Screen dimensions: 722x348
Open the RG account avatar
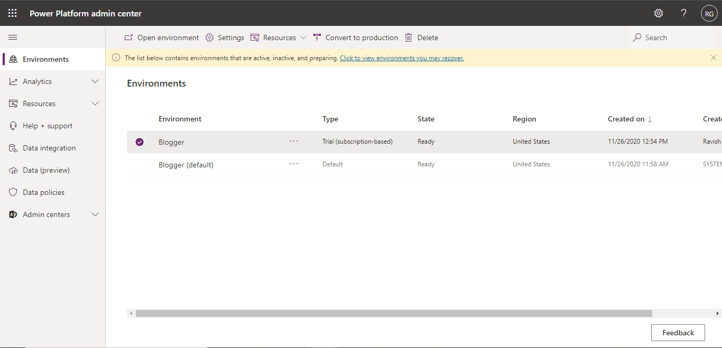click(709, 13)
